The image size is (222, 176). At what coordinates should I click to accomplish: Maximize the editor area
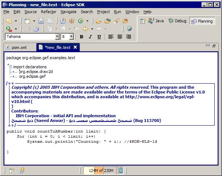point(214,46)
